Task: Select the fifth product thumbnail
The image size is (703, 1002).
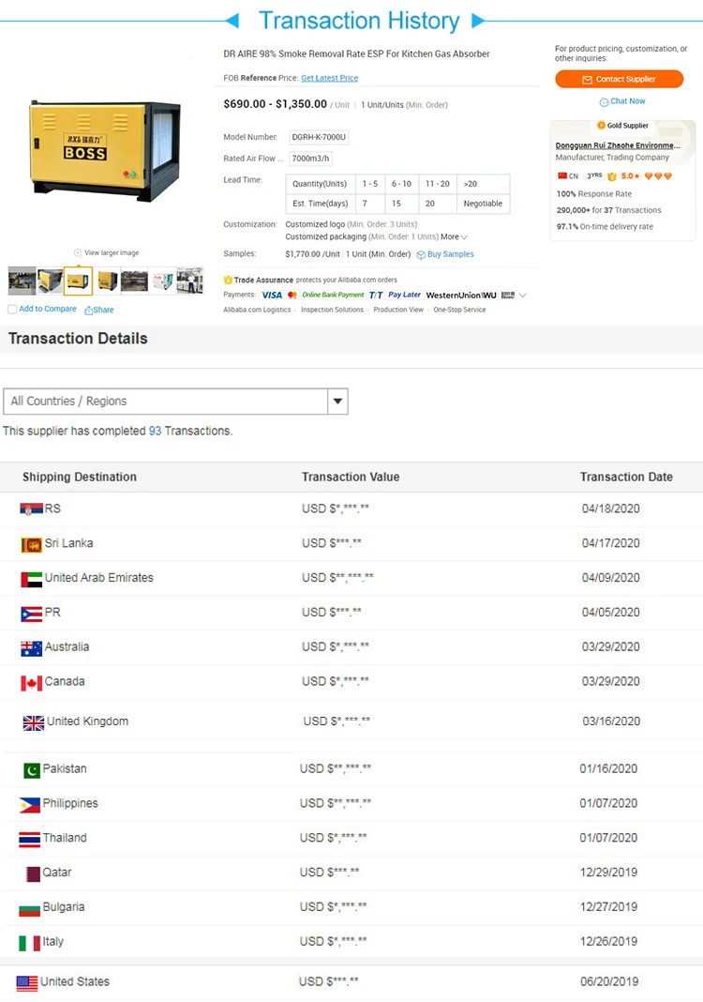Action: [134, 281]
